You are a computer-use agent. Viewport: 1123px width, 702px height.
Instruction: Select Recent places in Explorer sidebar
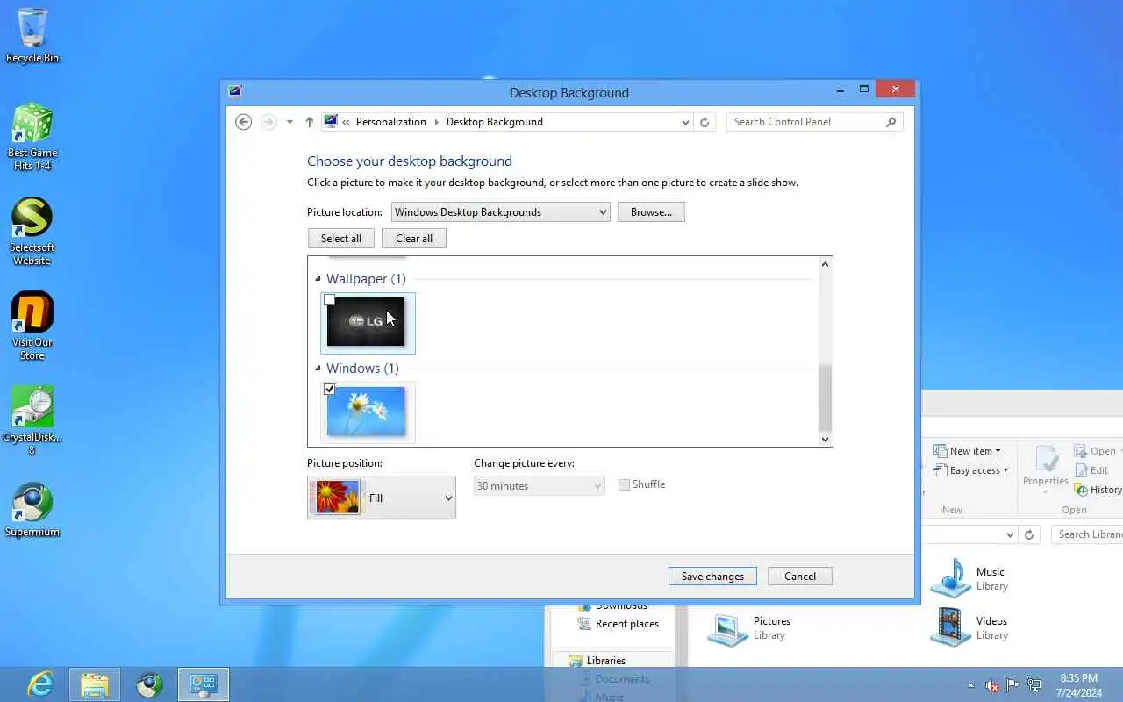tap(619, 624)
